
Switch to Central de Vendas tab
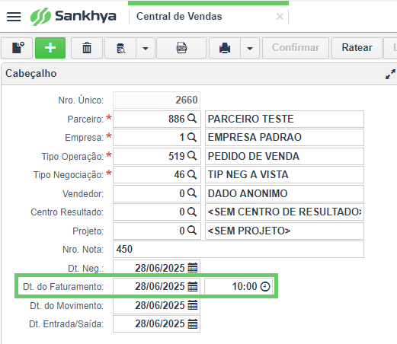[179, 17]
